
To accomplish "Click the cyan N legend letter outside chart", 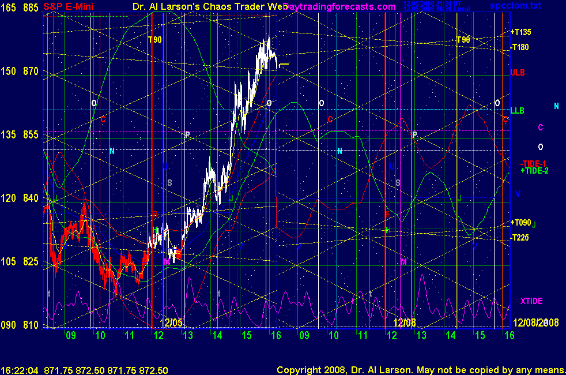I will coord(556,106).
